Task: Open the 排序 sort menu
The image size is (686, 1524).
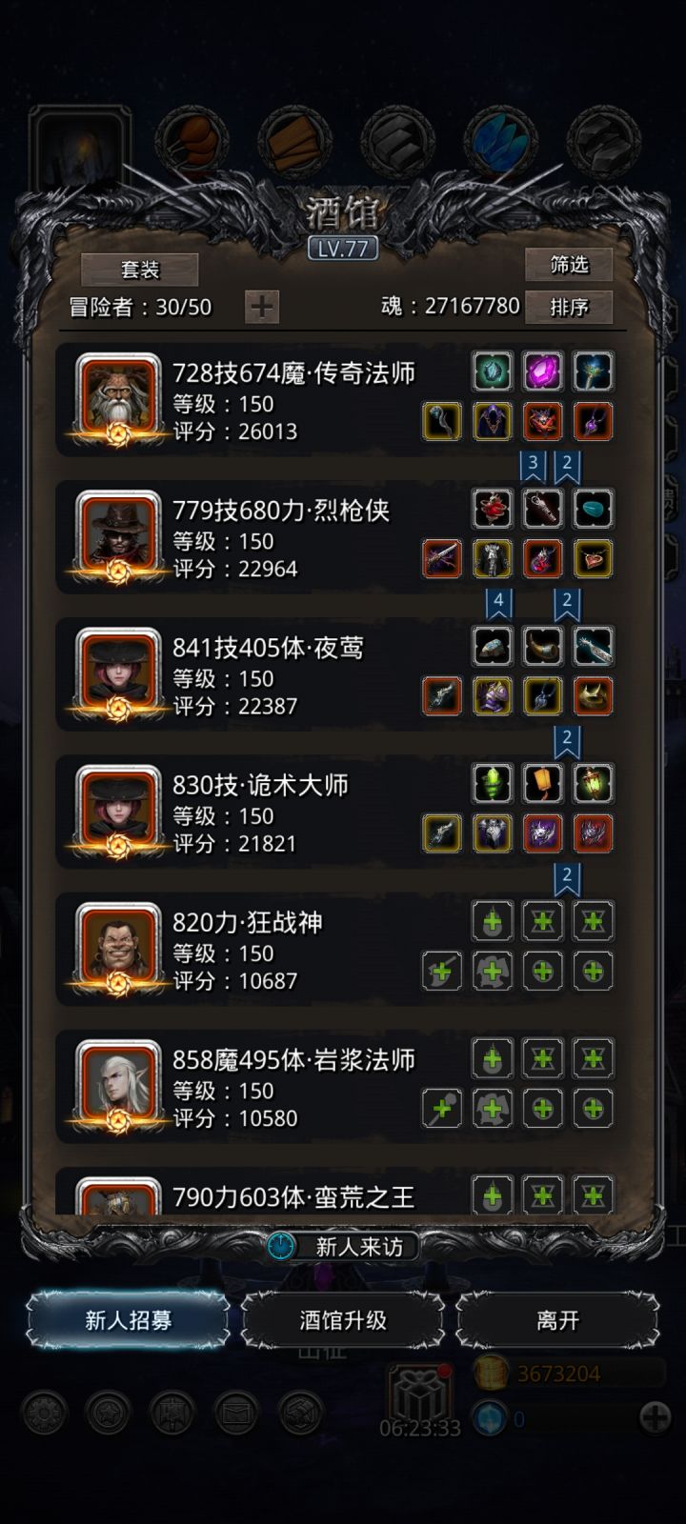Action: pos(569,307)
